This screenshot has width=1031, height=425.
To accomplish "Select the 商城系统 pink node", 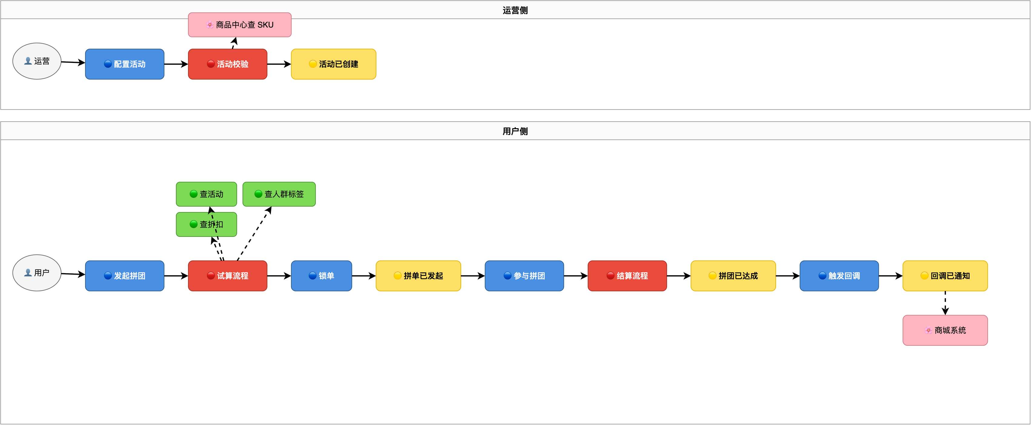I will [945, 330].
